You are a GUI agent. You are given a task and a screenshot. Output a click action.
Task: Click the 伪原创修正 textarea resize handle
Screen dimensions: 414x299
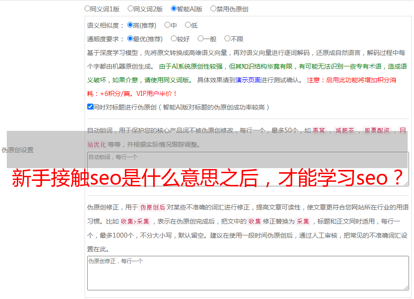[406, 287]
